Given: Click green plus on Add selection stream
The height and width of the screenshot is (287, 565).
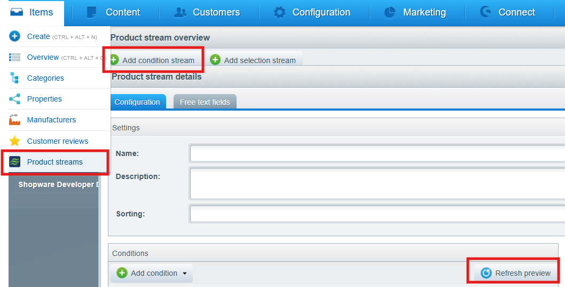Looking at the screenshot, I should pyautogui.click(x=215, y=59).
